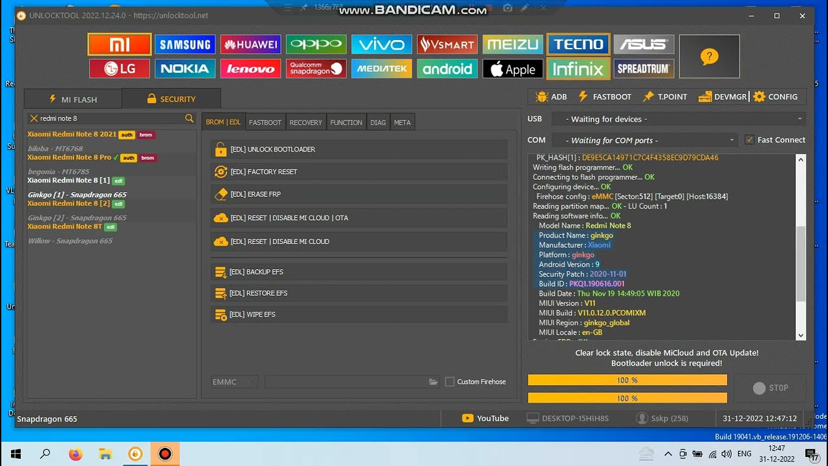This screenshot has width=828, height=466.
Task: Open DEVMGR device manager
Action: pos(723,96)
